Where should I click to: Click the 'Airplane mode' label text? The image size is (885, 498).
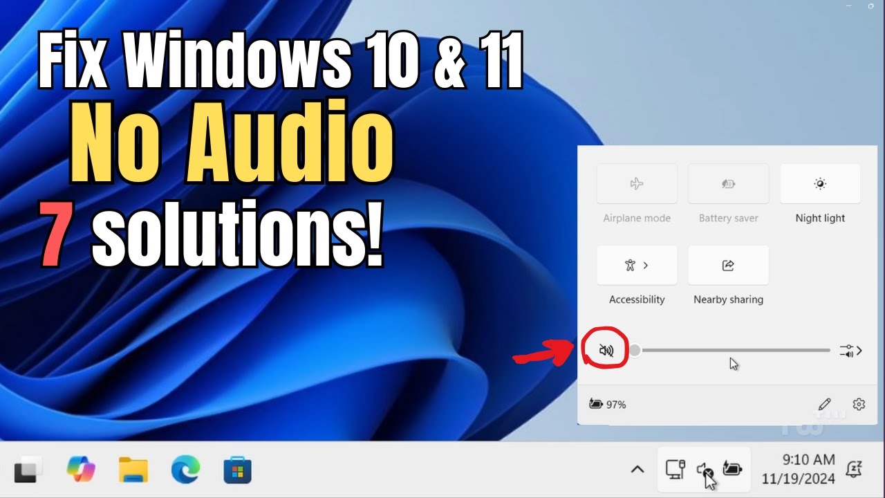[637, 218]
